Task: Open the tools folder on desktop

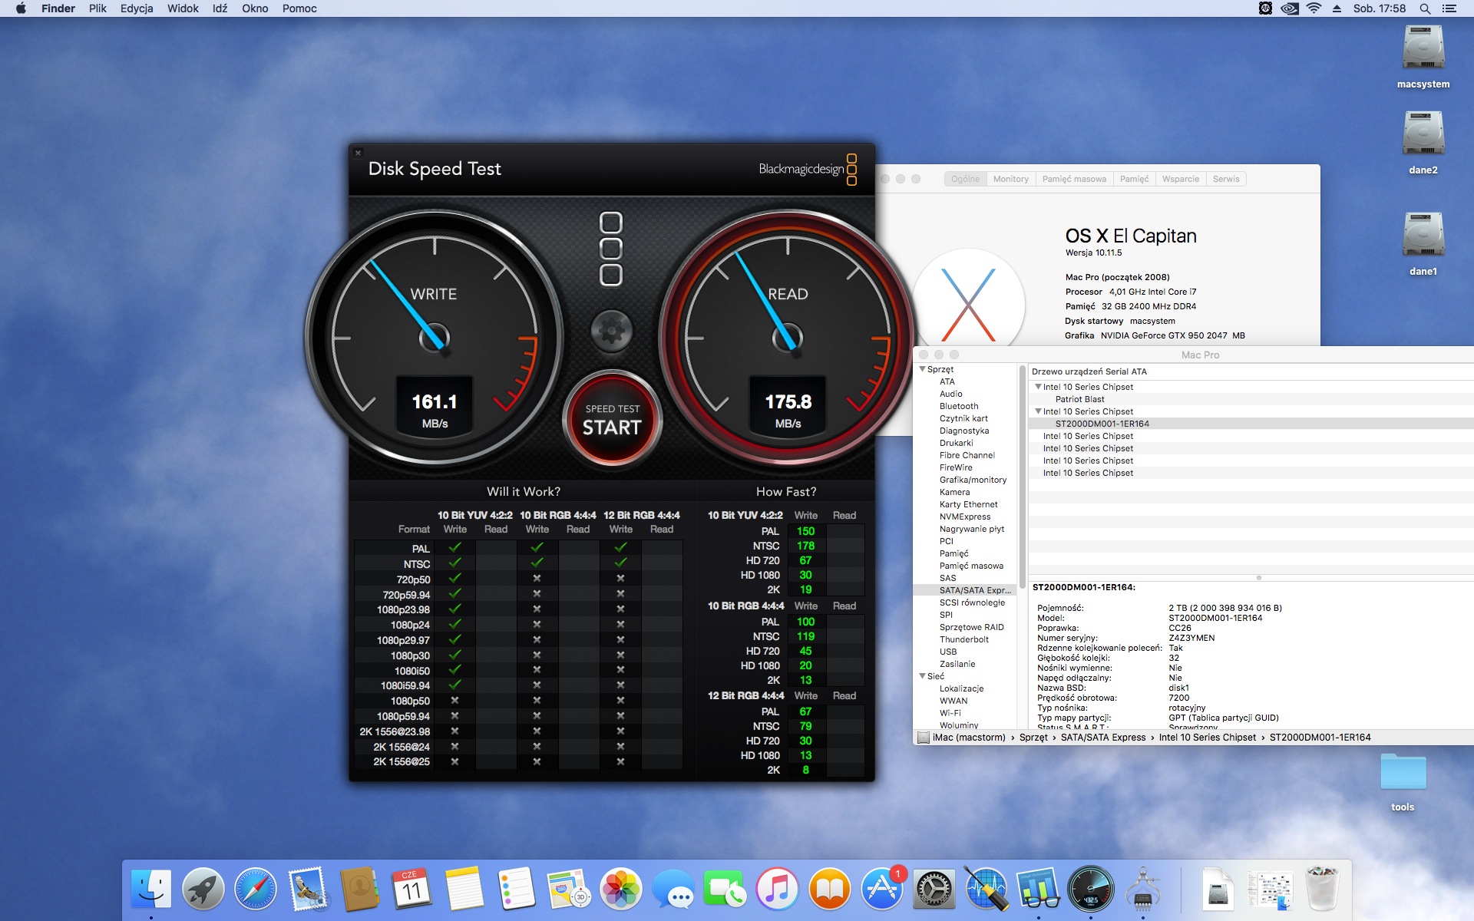Action: coord(1402,774)
